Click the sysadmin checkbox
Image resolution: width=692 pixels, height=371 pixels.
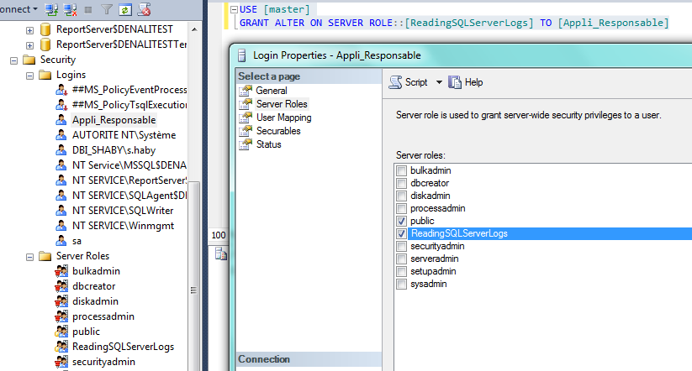tap(401, 285)
